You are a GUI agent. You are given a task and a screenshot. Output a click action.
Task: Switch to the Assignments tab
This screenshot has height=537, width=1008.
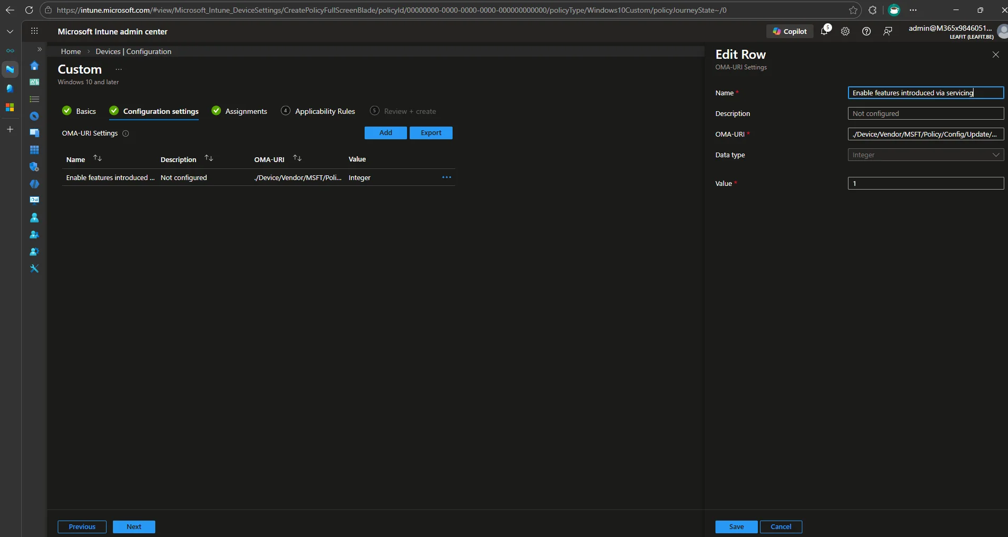(x=245, y=111)
